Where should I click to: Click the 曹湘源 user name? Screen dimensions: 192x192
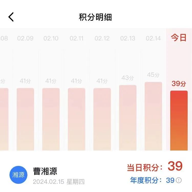coord(45,171)
